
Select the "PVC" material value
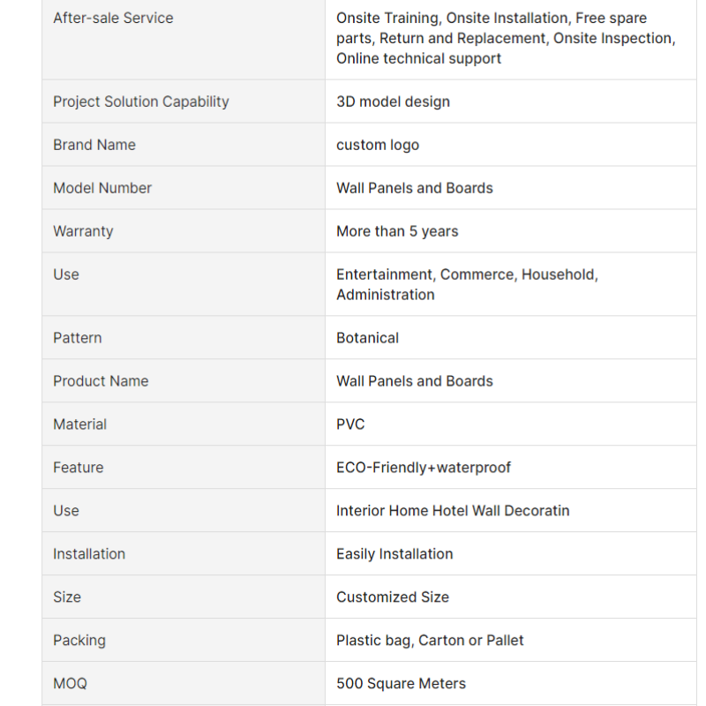(350, 424)
